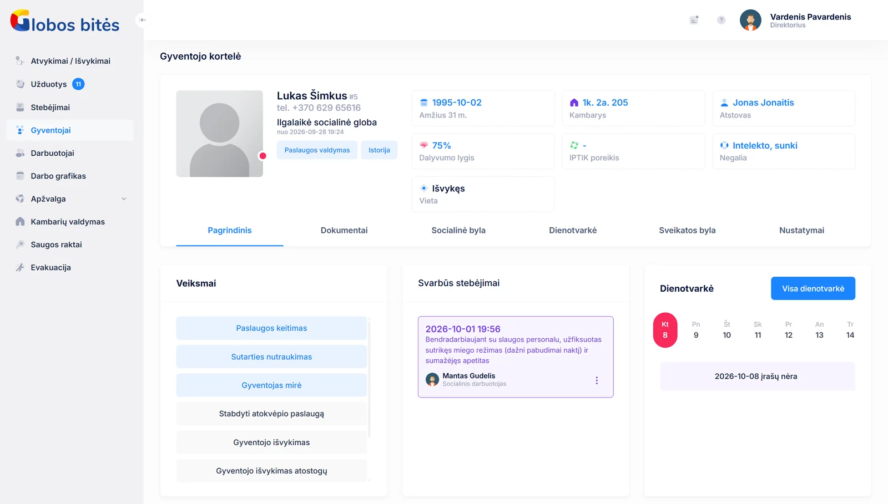
Task: Select the Gyventojai sidebar item
Action: tap(70, 130)
